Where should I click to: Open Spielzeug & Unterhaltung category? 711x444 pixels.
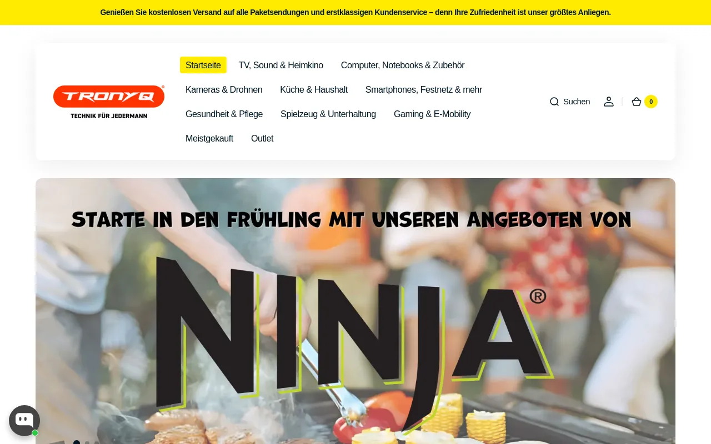(x=328, y=114)
